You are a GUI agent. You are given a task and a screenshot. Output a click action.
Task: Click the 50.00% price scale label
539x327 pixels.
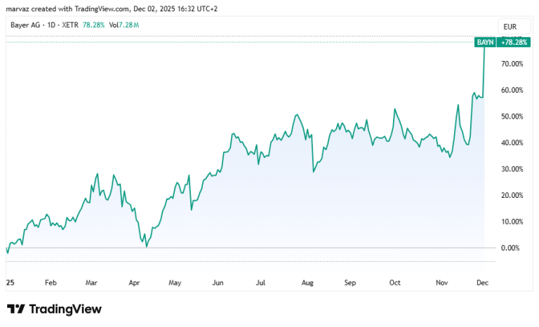coord(512,116)
